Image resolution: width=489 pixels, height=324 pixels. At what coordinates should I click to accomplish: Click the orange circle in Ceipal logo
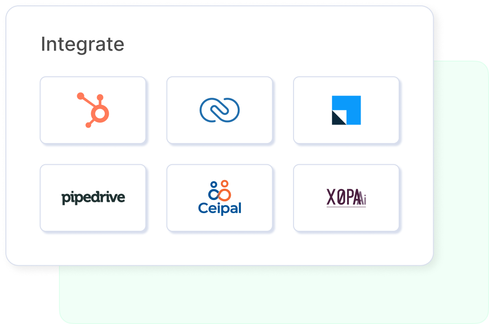pyautogui.click(x=225, y=183)
